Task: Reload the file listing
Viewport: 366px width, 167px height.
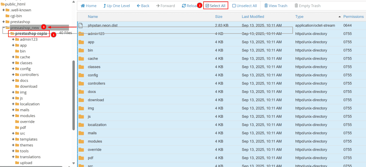Action: point(189,6)
